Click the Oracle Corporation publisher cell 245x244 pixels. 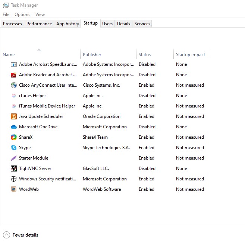101,116
